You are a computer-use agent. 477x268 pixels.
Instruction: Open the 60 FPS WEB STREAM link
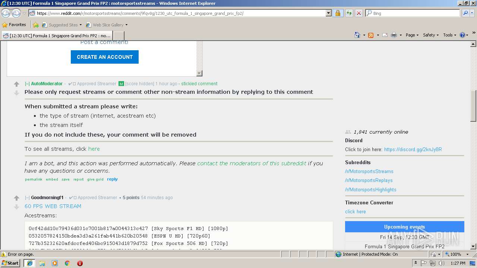click(x=53, y=206)
